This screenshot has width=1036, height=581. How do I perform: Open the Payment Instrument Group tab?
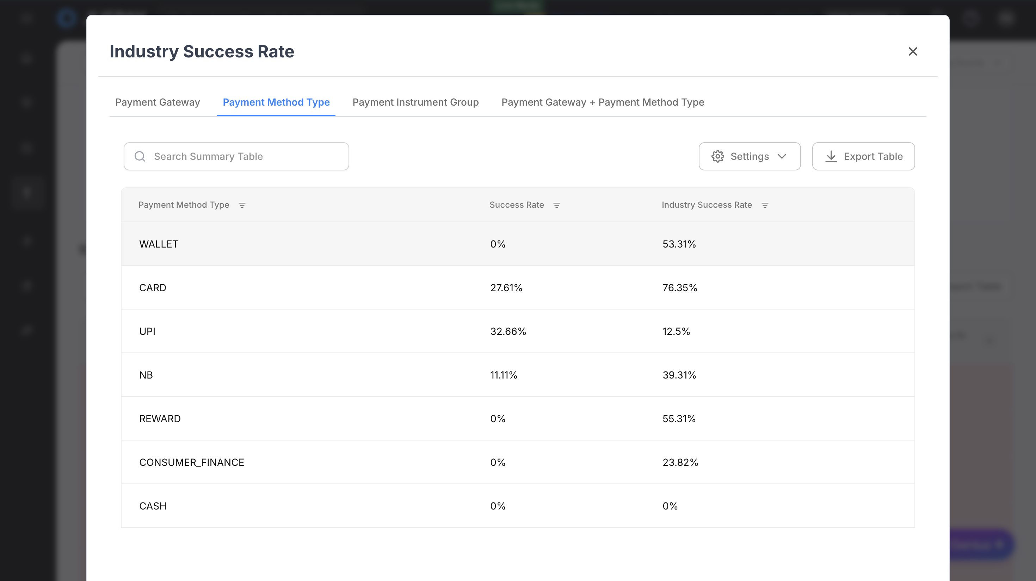415,102
